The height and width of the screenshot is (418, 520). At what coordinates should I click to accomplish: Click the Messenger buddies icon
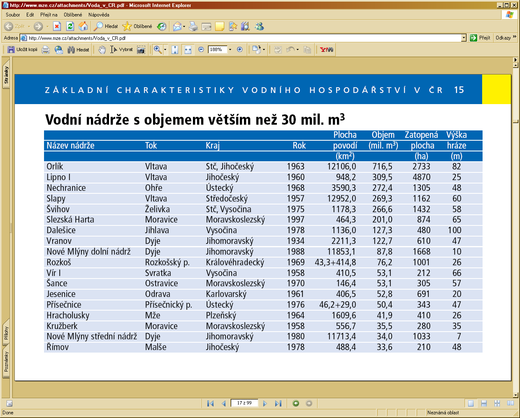click(259, 26)
